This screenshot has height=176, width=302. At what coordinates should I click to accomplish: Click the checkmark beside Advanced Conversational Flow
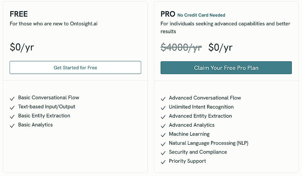click(x=163, y=99)
